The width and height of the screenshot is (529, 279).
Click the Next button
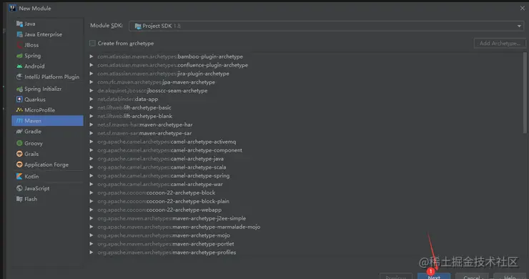(434, 276)
